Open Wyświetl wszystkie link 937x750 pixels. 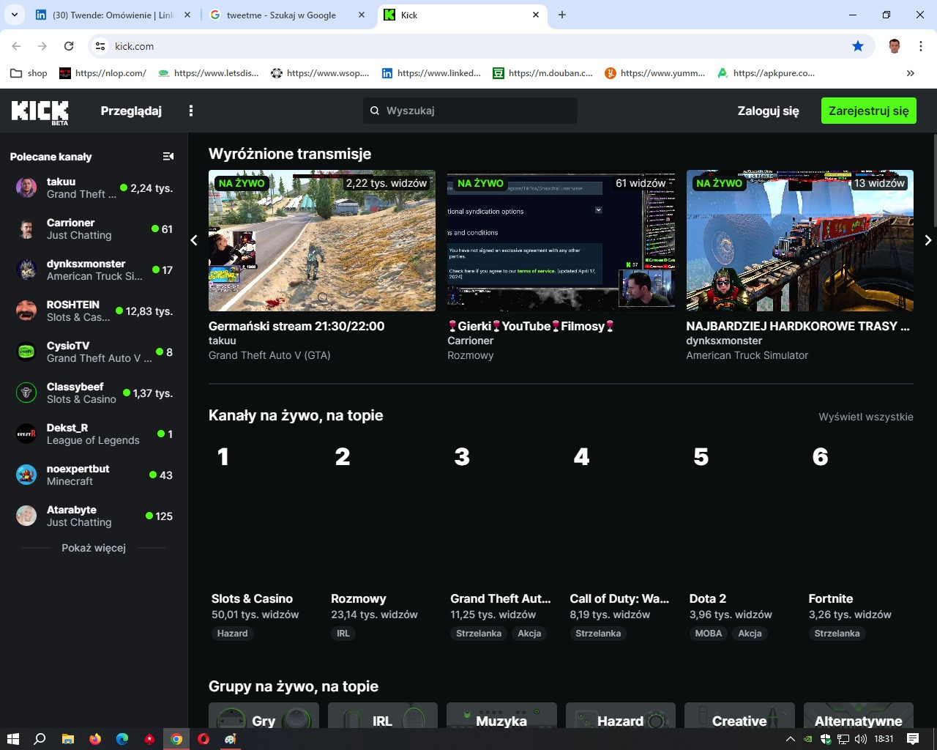click(x=865, y=417)
